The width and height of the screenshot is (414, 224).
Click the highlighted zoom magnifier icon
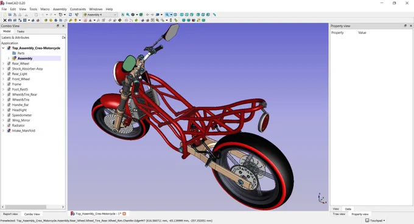(x=167, y=15)
